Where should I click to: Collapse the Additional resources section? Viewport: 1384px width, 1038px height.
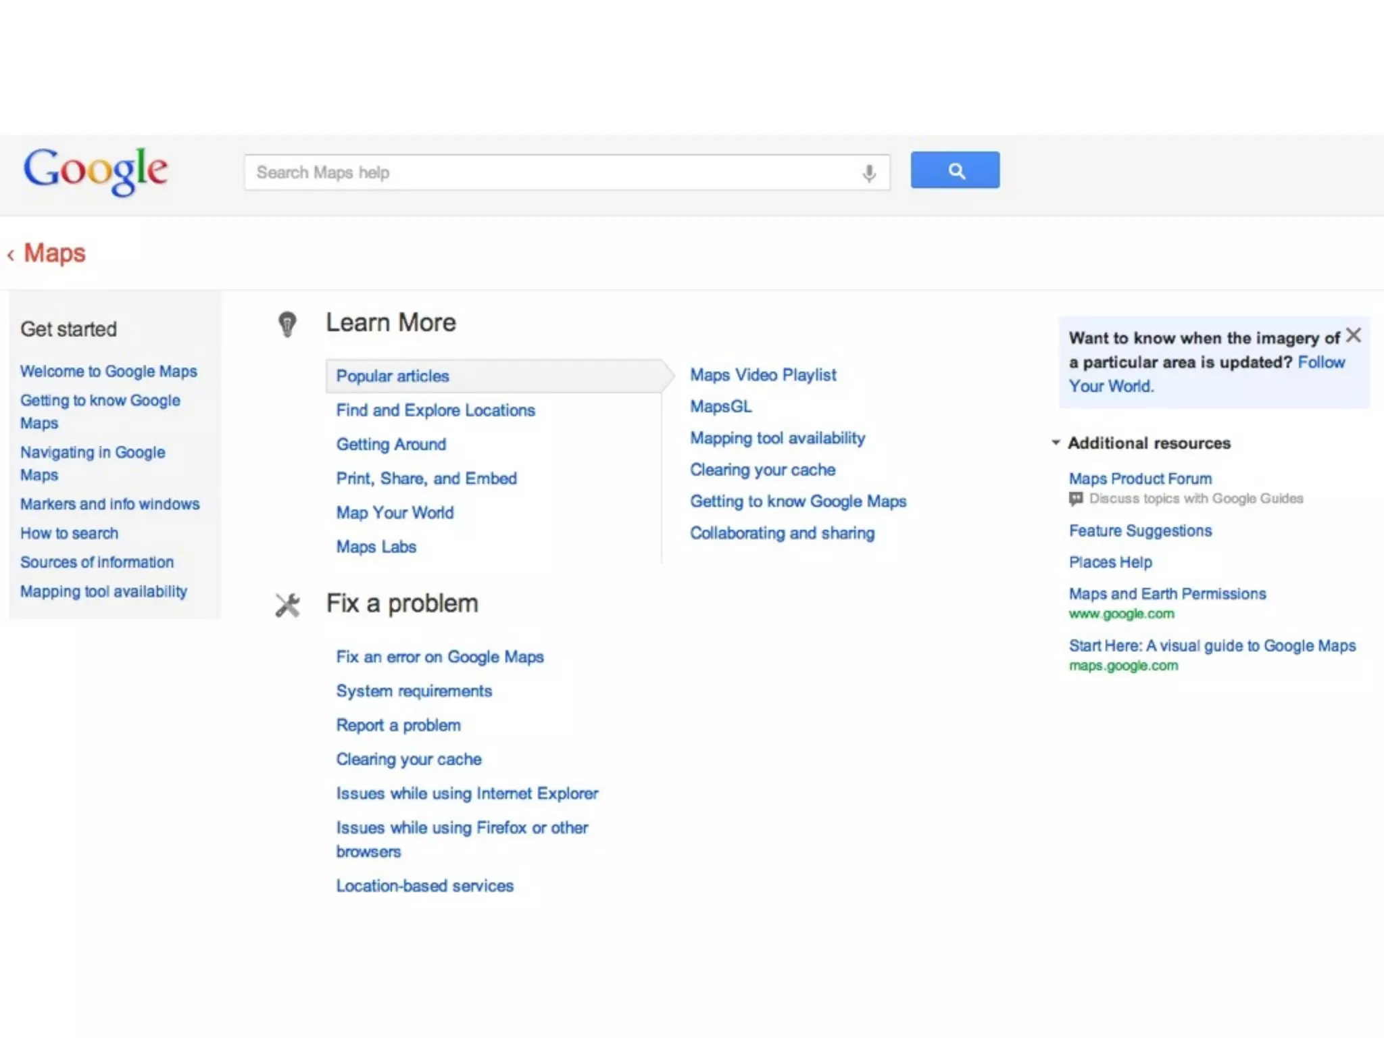1056,443
